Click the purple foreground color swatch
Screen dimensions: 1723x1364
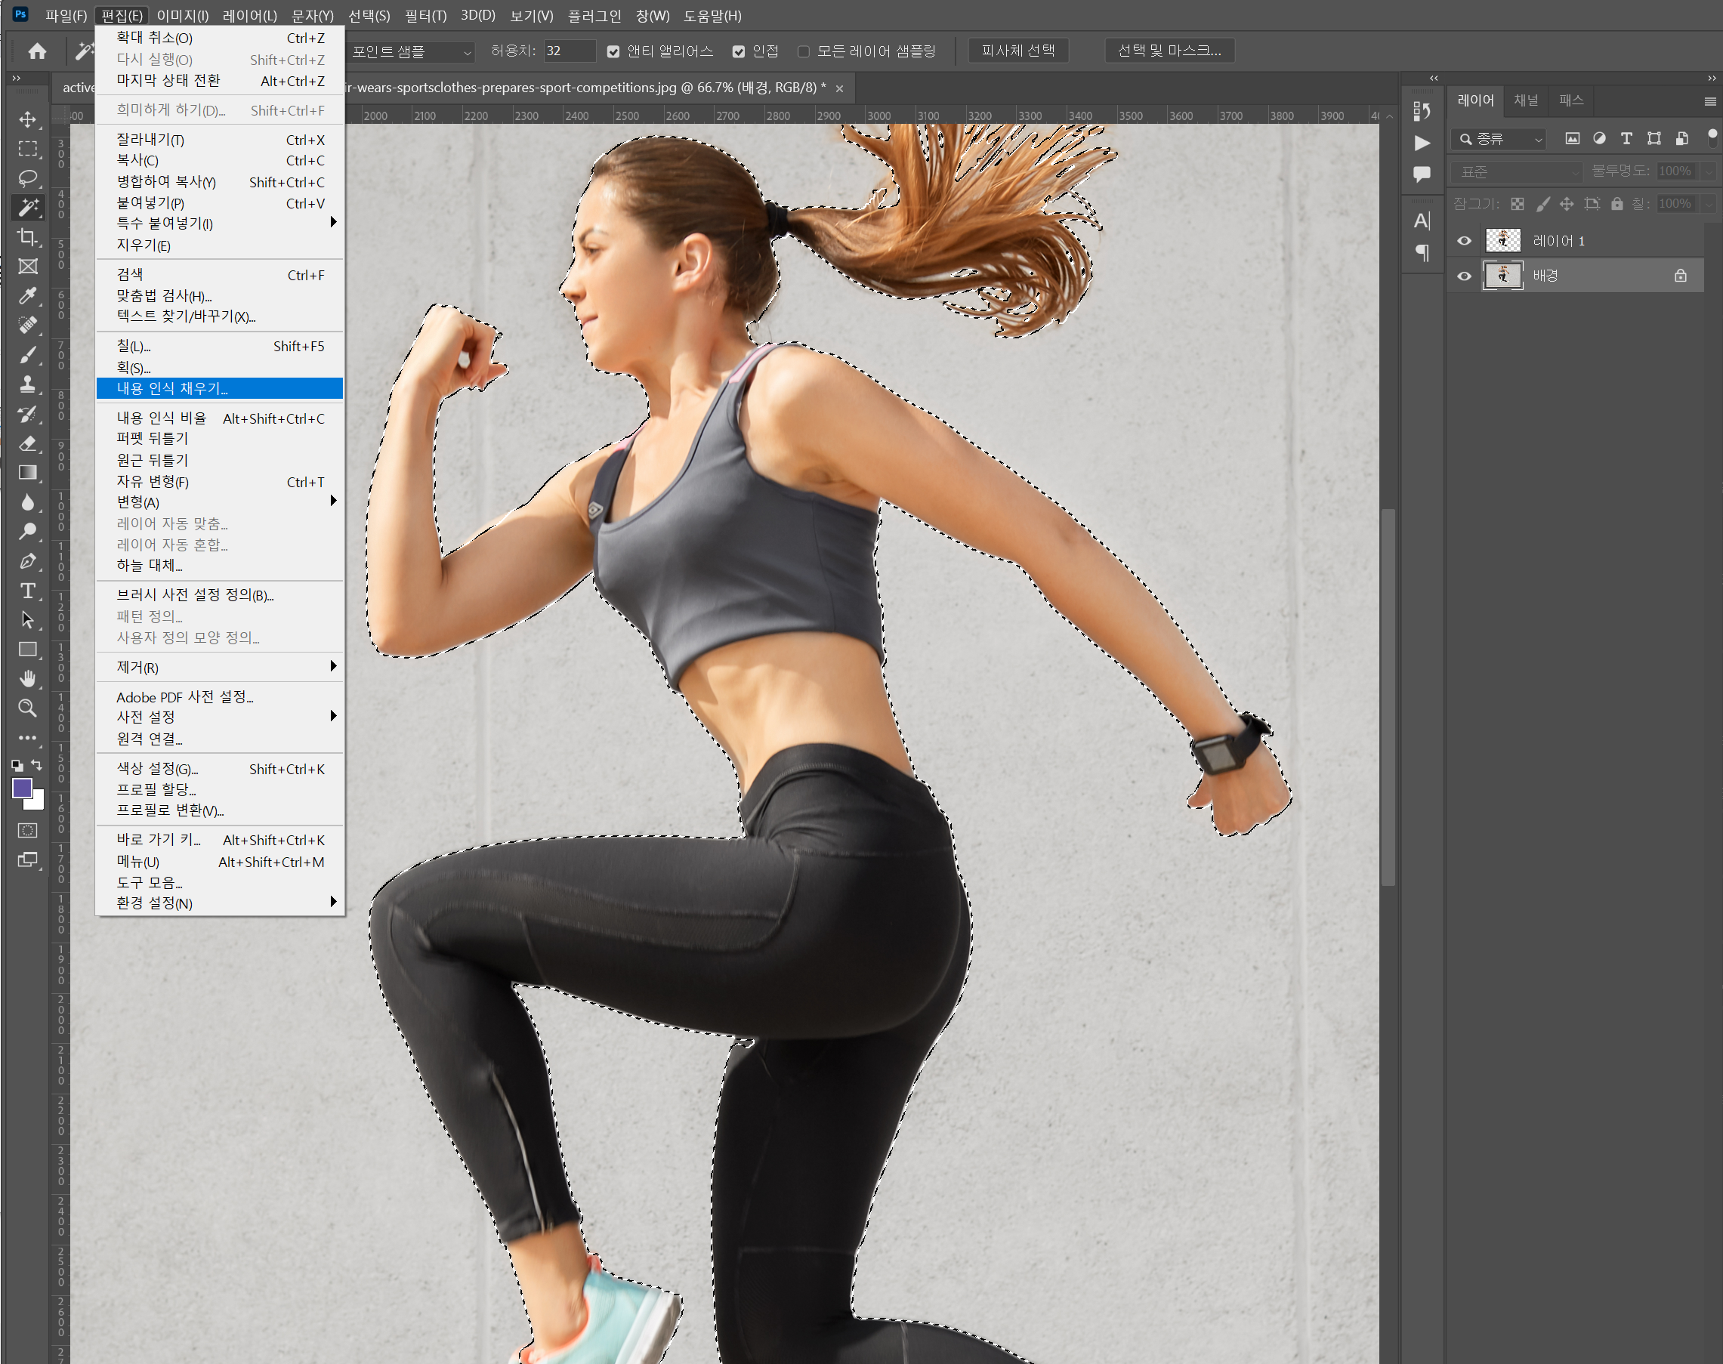(x=23, y=788)
